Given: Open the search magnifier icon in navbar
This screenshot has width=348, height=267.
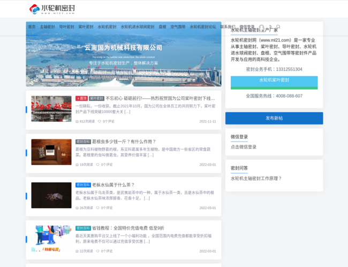Looking at the screenshot, I should pyautogui.click(x=278, y=27).
